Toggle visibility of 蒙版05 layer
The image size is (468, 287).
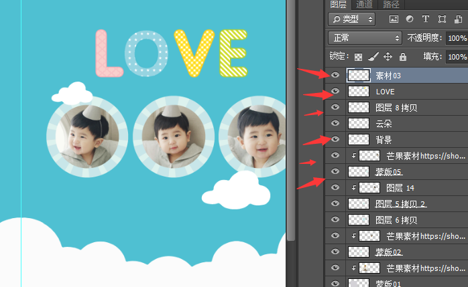335,171
